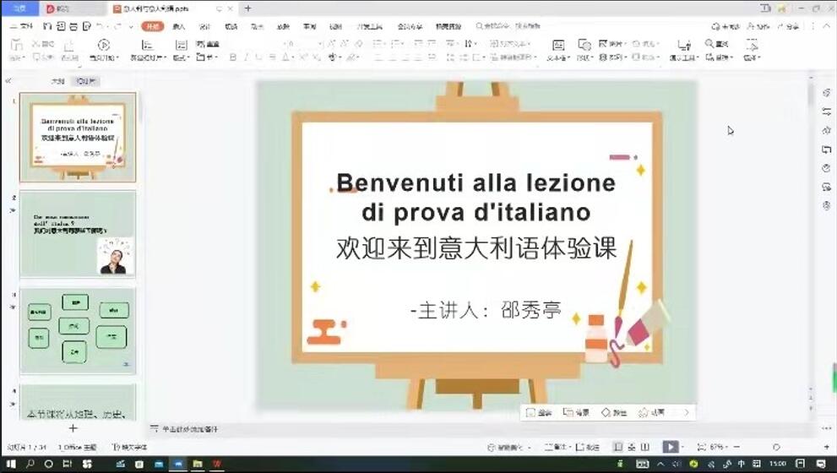This screenshot has width=837, height=473.
Task: Switch to Outline view in left panel
Action: 57,81
